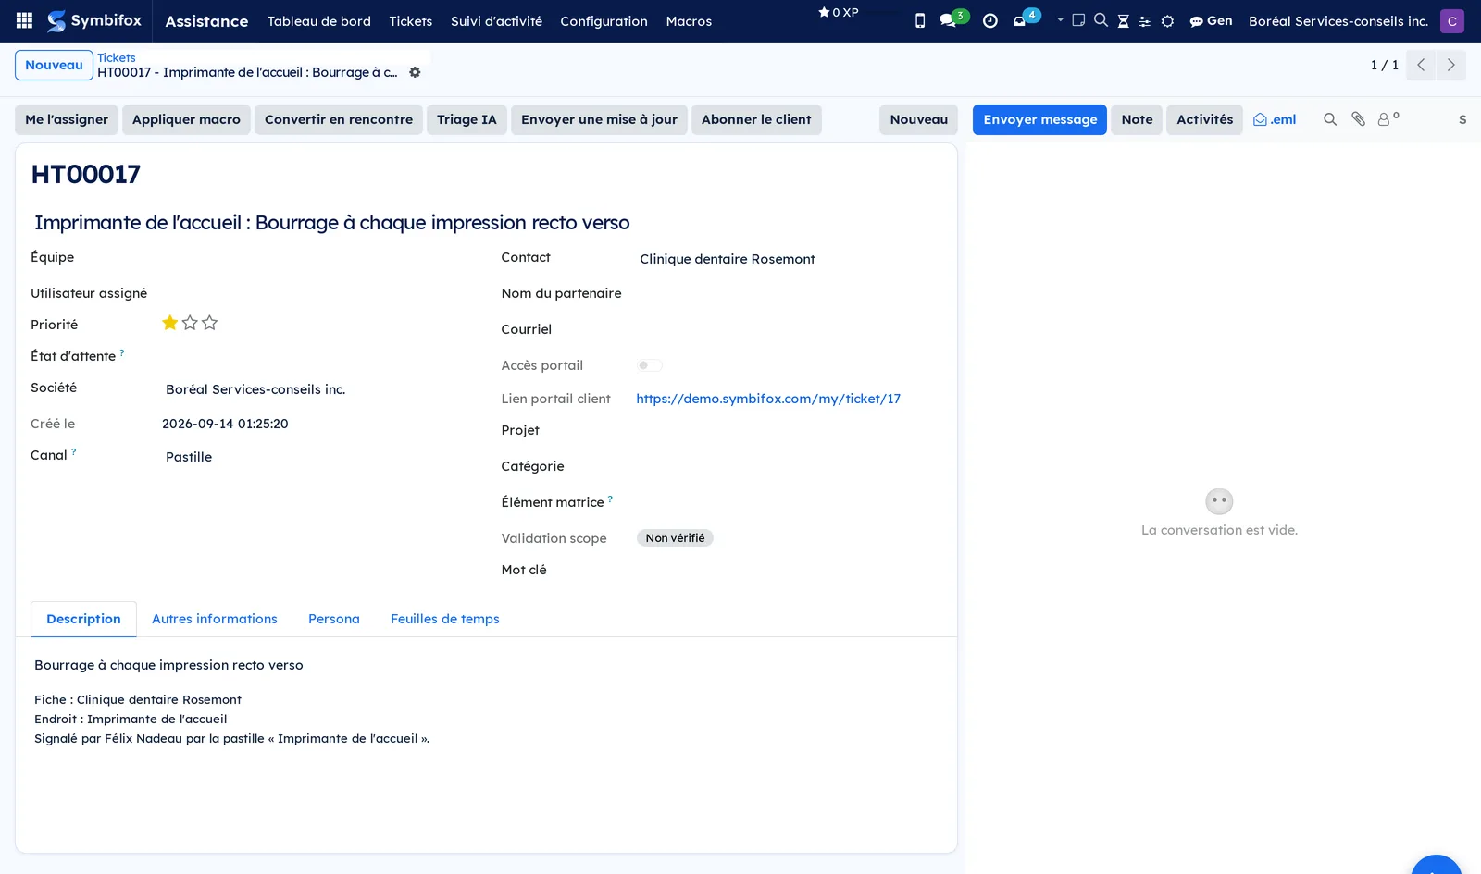Click the Non vérifié validation badge
1481x874 pixels.
(x=675, y=538)
